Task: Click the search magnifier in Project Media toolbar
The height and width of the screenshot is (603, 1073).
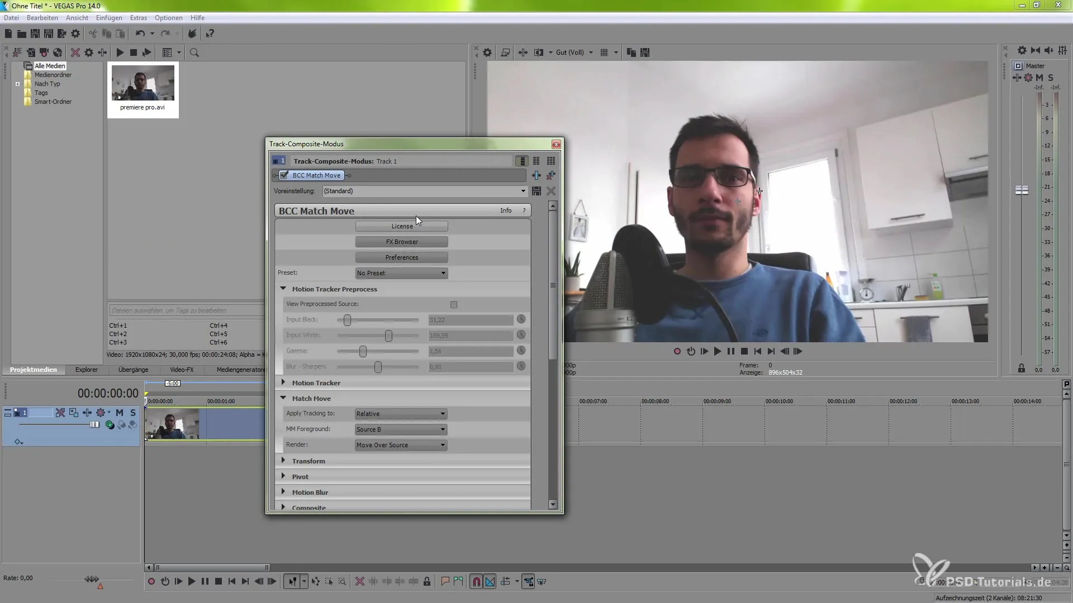Action: [194, 52]
